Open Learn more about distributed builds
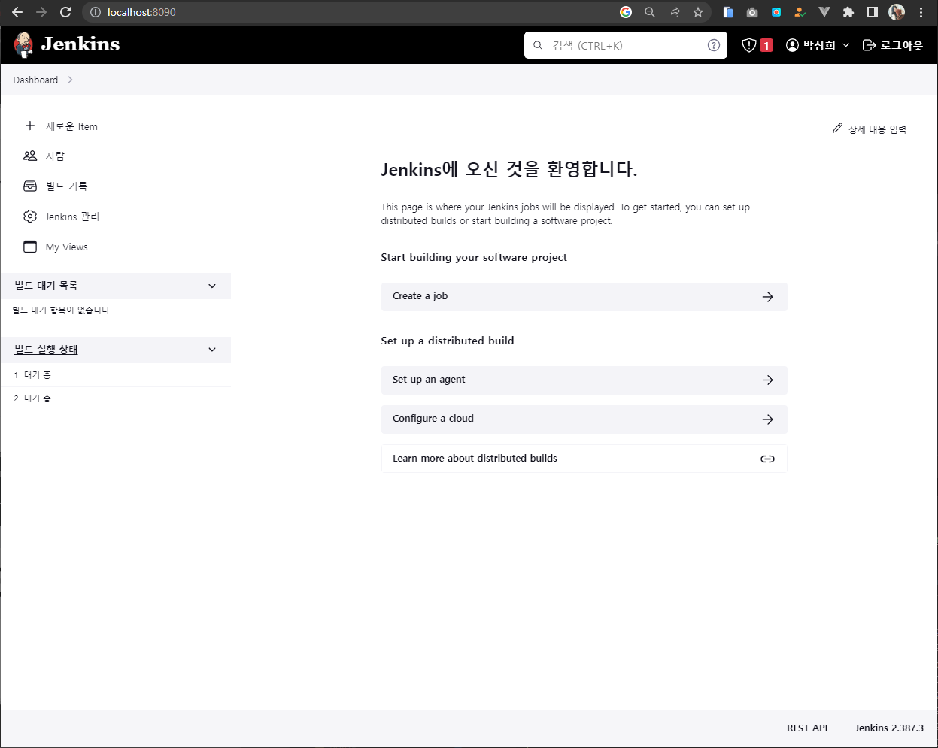This screenshot has width=938, height=748. 584,459
